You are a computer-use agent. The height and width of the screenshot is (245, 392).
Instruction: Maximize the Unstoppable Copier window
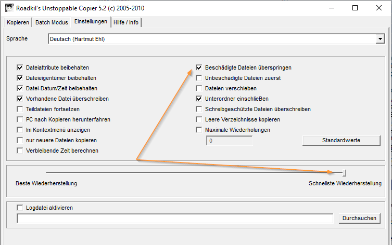click(355, 8)
